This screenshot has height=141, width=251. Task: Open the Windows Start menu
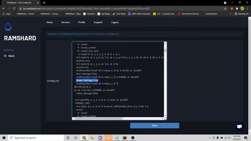4,137
